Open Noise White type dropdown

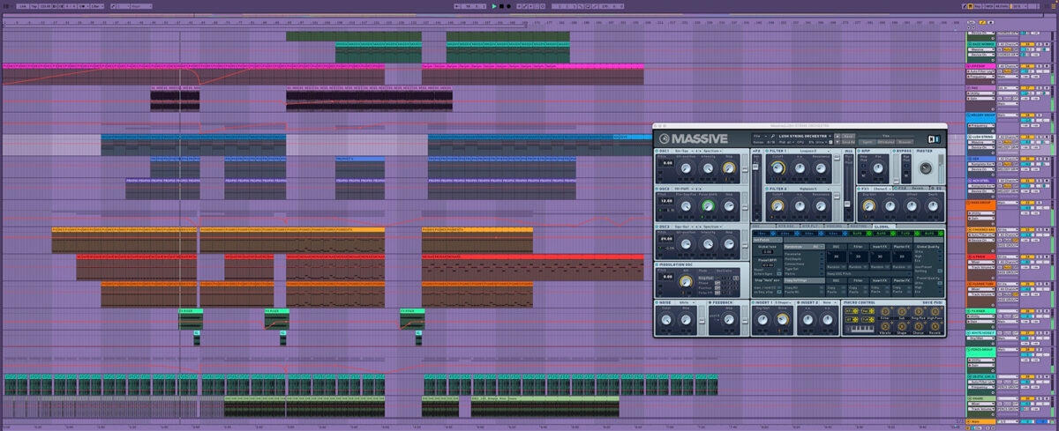(687, 302)
